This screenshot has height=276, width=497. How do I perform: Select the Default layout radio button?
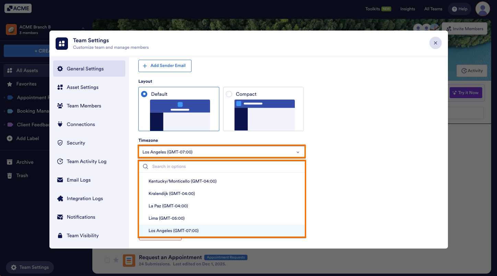coord(144,94)
